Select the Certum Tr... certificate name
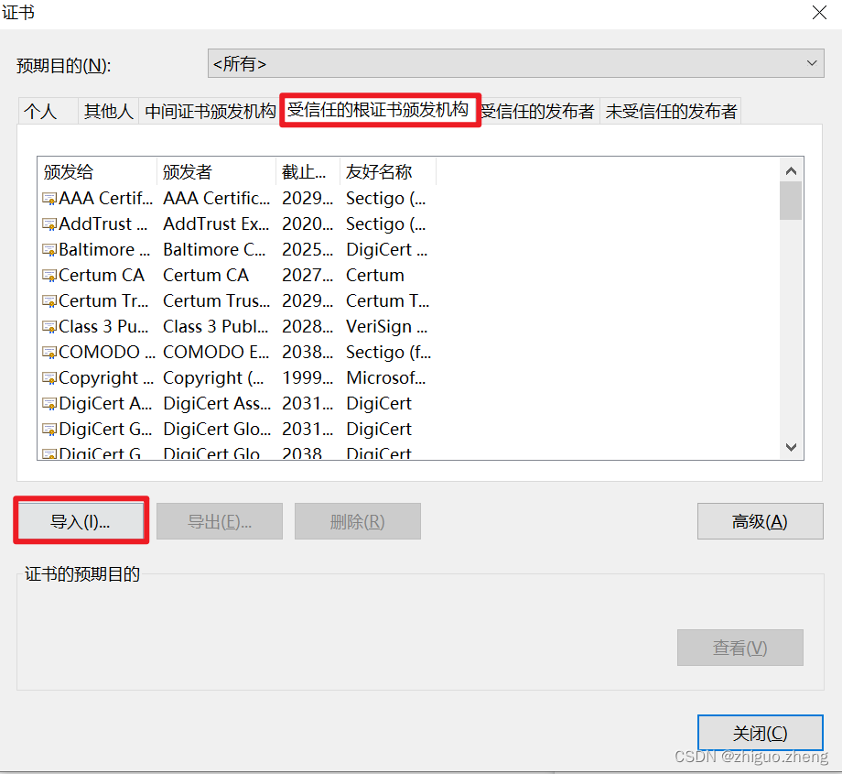 [x=103, y=300]
